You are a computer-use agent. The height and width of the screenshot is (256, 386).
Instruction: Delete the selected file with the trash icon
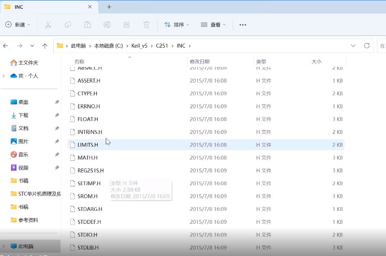pos(146,25)
